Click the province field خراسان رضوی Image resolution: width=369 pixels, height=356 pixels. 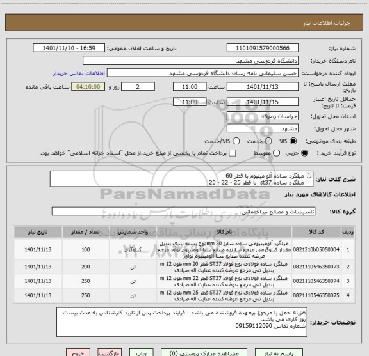[x=263, y=116]
